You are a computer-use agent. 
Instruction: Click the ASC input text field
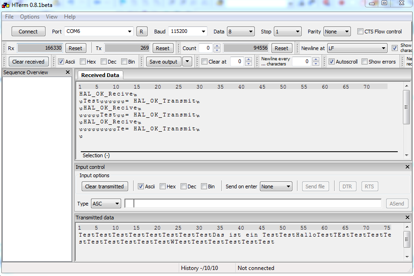pyautogui.click(x=254, y=204)
